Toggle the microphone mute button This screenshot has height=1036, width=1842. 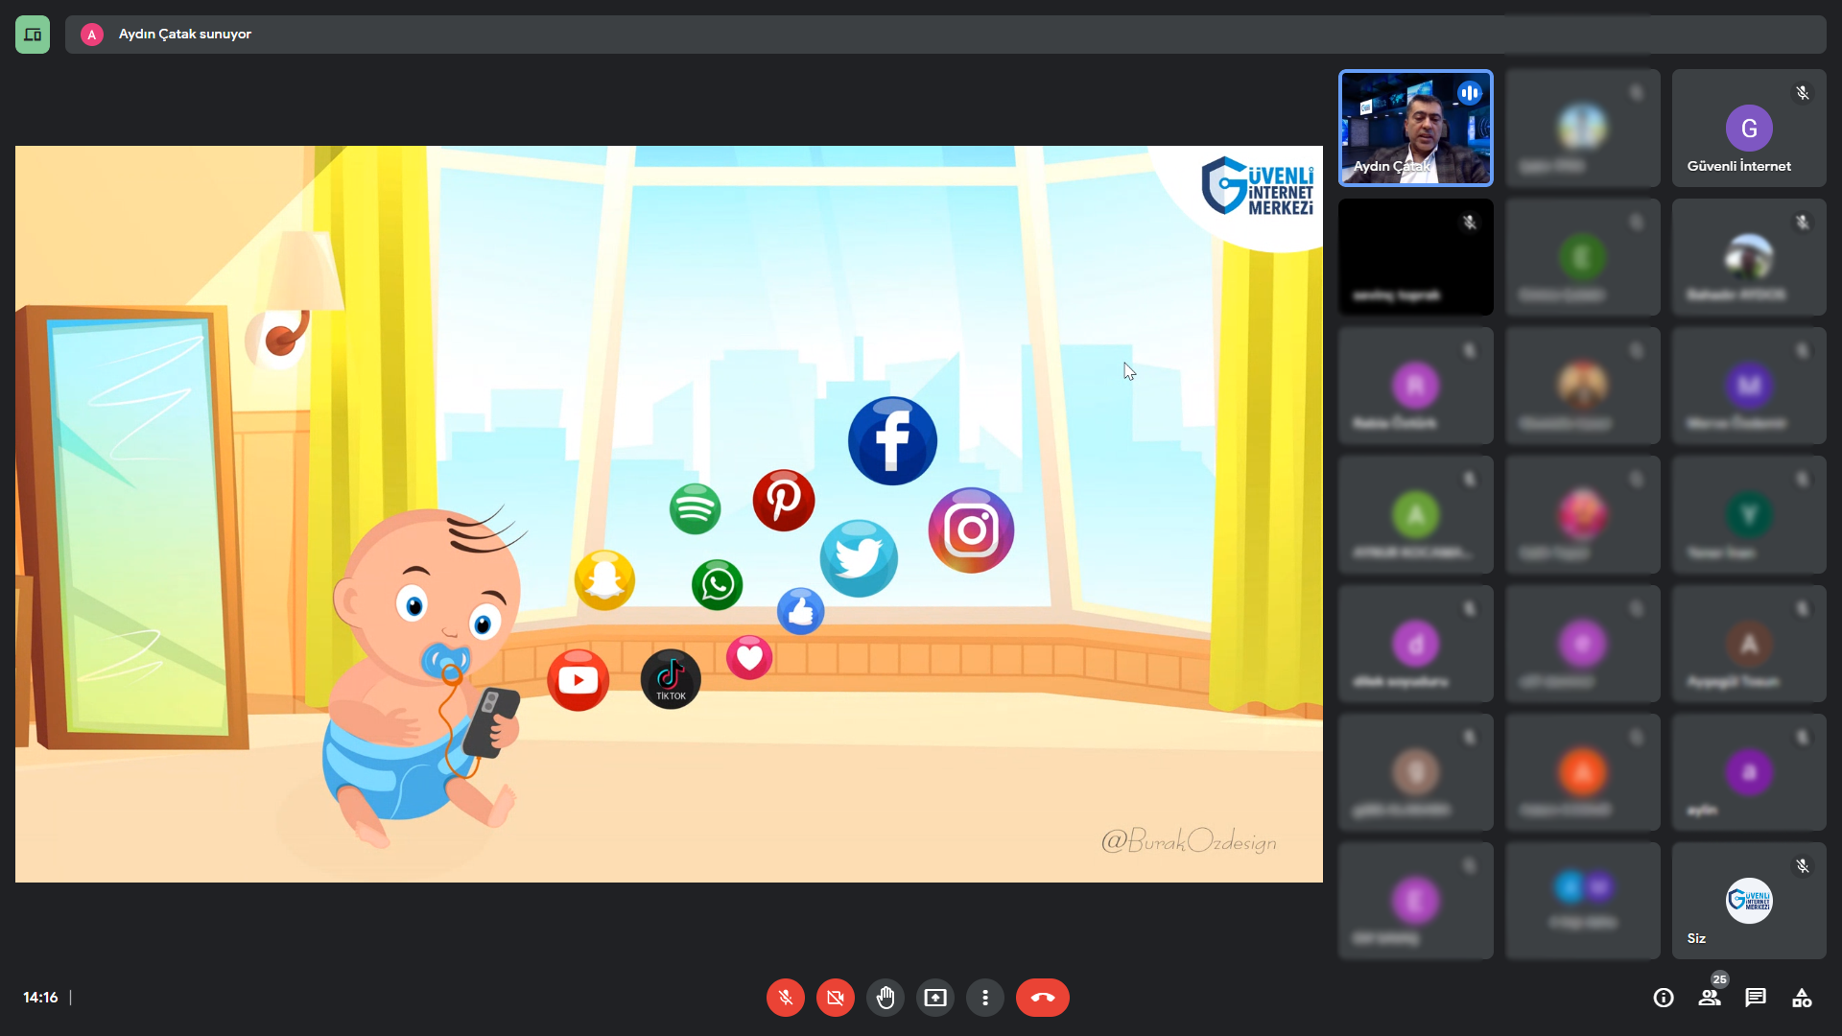785,998
